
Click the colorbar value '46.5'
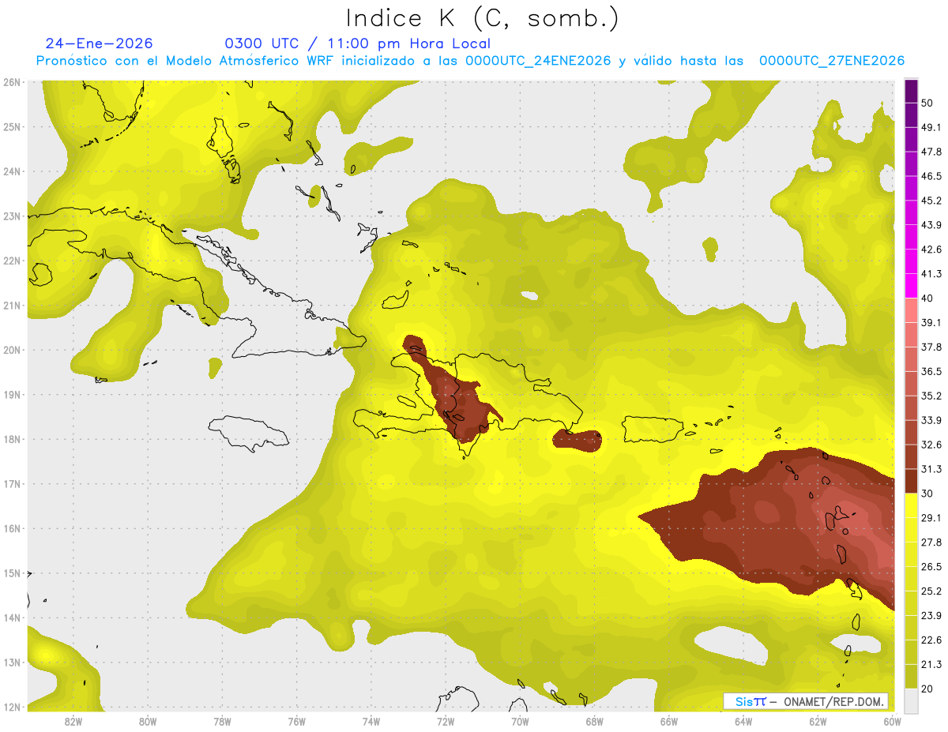931,176
